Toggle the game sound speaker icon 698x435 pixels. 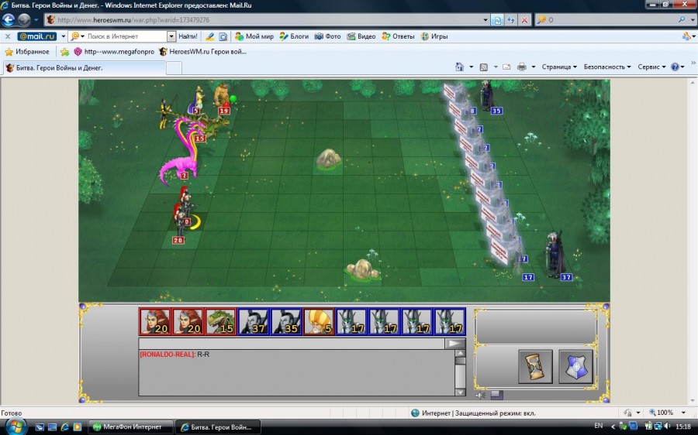click(481, 395)
